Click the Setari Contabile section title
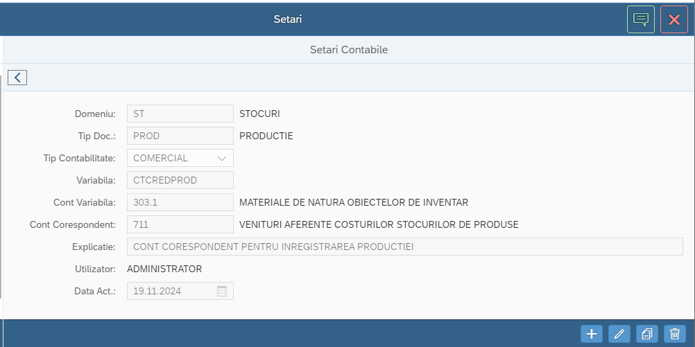Image resolution: width=695 pixels, height=347 pixels. point(349,50)
